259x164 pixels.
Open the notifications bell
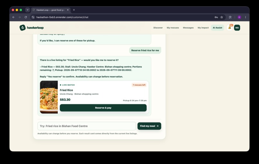click(229, 28)
